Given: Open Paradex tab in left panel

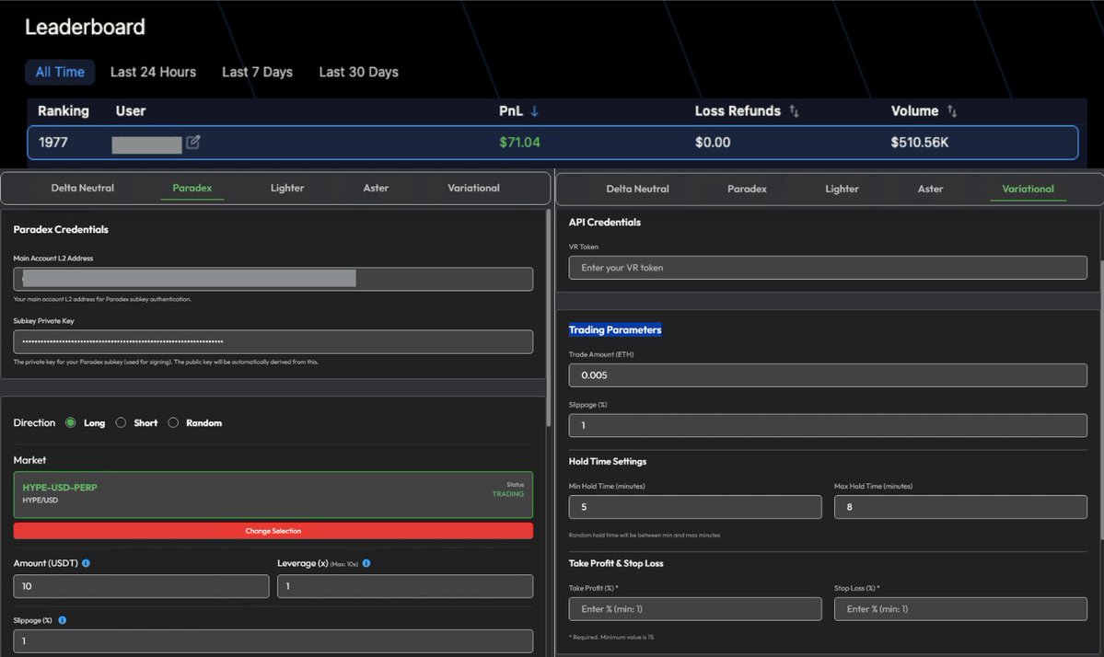Looking at the screenshot, I should (x=192, y=188).
